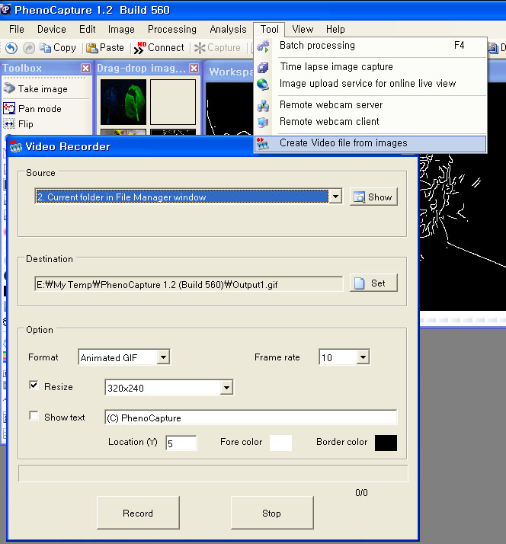This screenshot has height=544, width=506.
Task: Click the undo arrow icon in toolbar
Action: pyautogui.click(x=11, y=47)
